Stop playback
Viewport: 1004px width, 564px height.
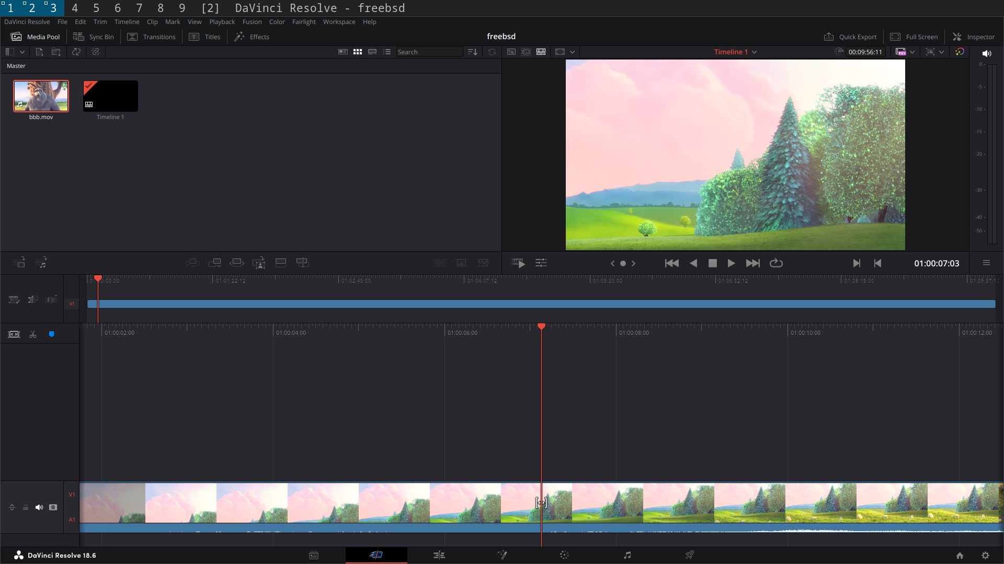pyautogui.click(x=712, y=263)
